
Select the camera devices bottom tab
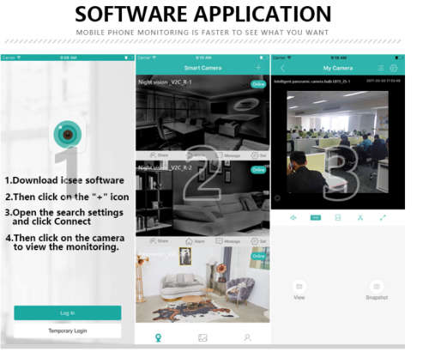pos(158,337)
